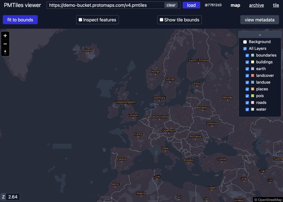Click the zoom level value 2.64

point(13,197)
